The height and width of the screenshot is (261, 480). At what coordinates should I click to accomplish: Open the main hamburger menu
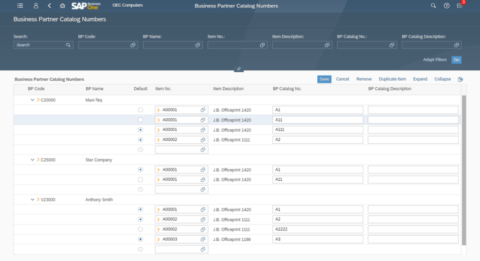click(x=20, y=6)
